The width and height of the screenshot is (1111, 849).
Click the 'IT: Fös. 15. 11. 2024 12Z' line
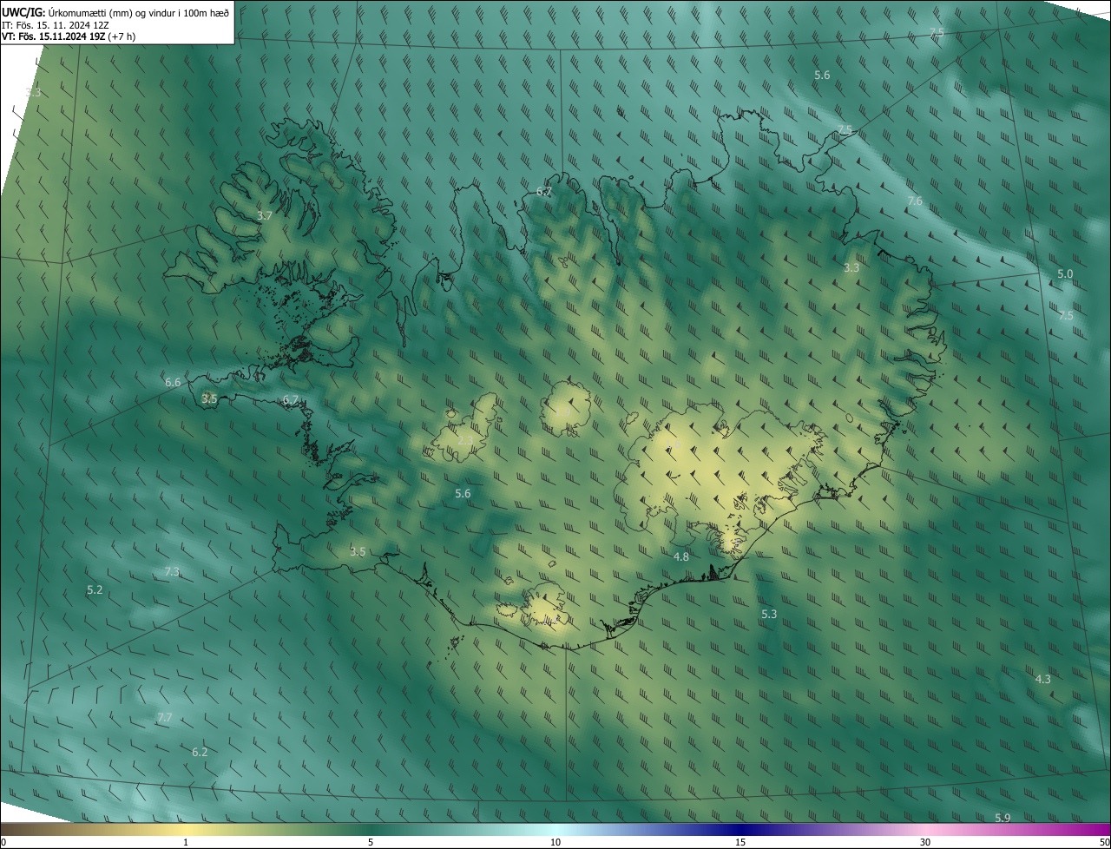55,24
